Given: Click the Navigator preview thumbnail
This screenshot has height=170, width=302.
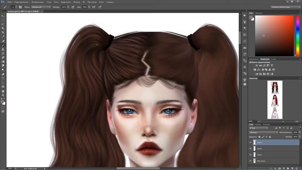Looking at the screenshot, I should tap(275, 100).
